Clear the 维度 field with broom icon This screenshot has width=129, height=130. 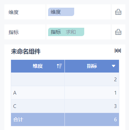coord(118,12)
